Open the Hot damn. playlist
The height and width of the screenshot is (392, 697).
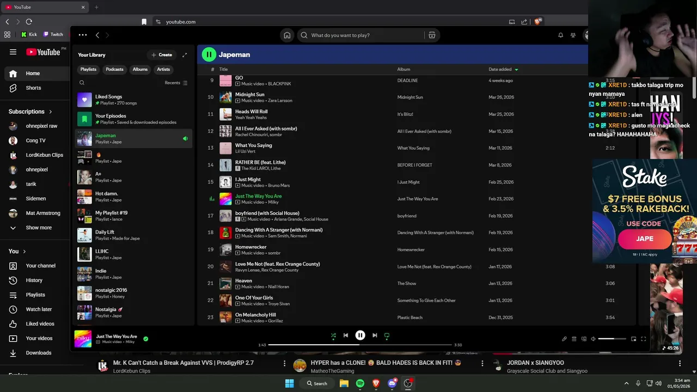[134, 197]
